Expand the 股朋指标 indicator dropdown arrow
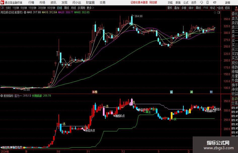 click(2, 96)
